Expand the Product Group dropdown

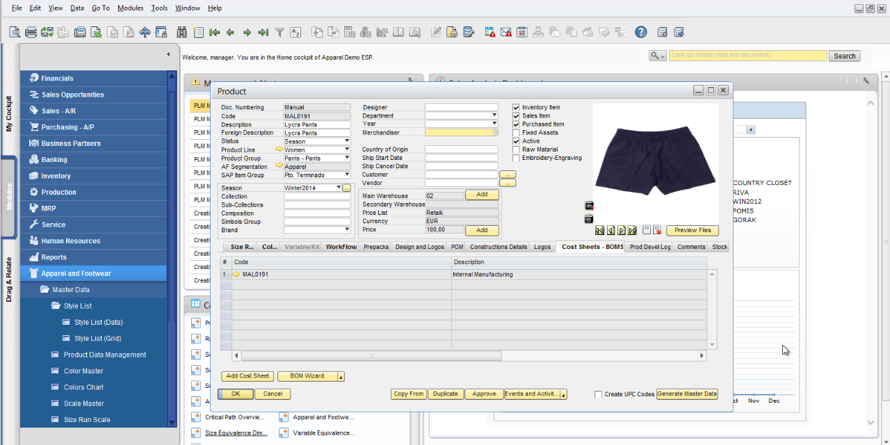pos(347,158)
